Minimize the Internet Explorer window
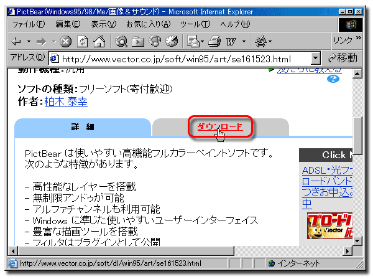 tap(343, 11)
